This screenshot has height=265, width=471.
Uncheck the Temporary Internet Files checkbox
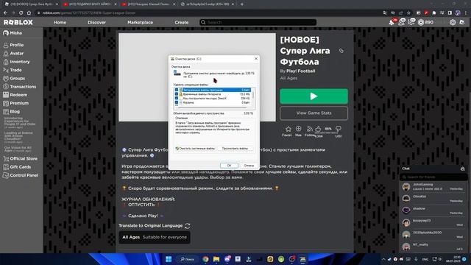click(x=177, y=94)
